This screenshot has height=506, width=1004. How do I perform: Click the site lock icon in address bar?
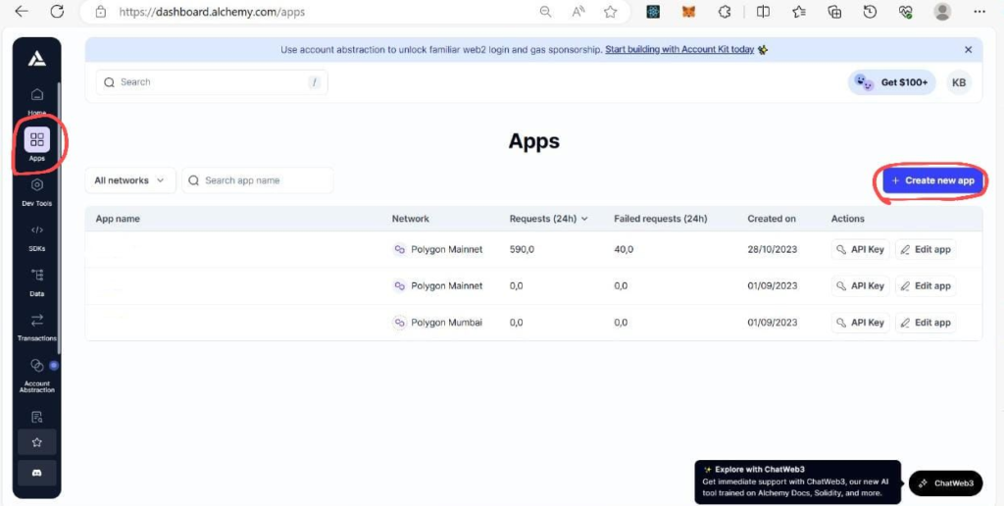pyautogui.click(x=100, y=12)
